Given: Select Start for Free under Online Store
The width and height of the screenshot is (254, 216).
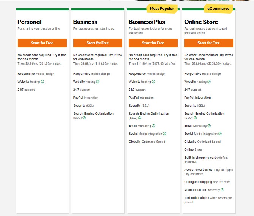Looking at the screenshot, I should point(208,43).
